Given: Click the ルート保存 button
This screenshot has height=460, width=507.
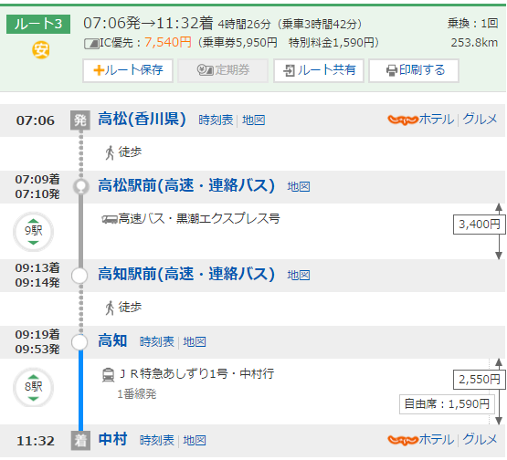Looking at the screenshot, I should pos(128,70).
